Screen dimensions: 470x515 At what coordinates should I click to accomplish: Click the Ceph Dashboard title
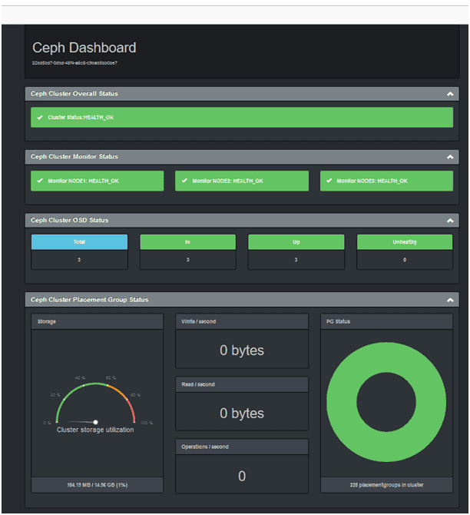(84, 48)
